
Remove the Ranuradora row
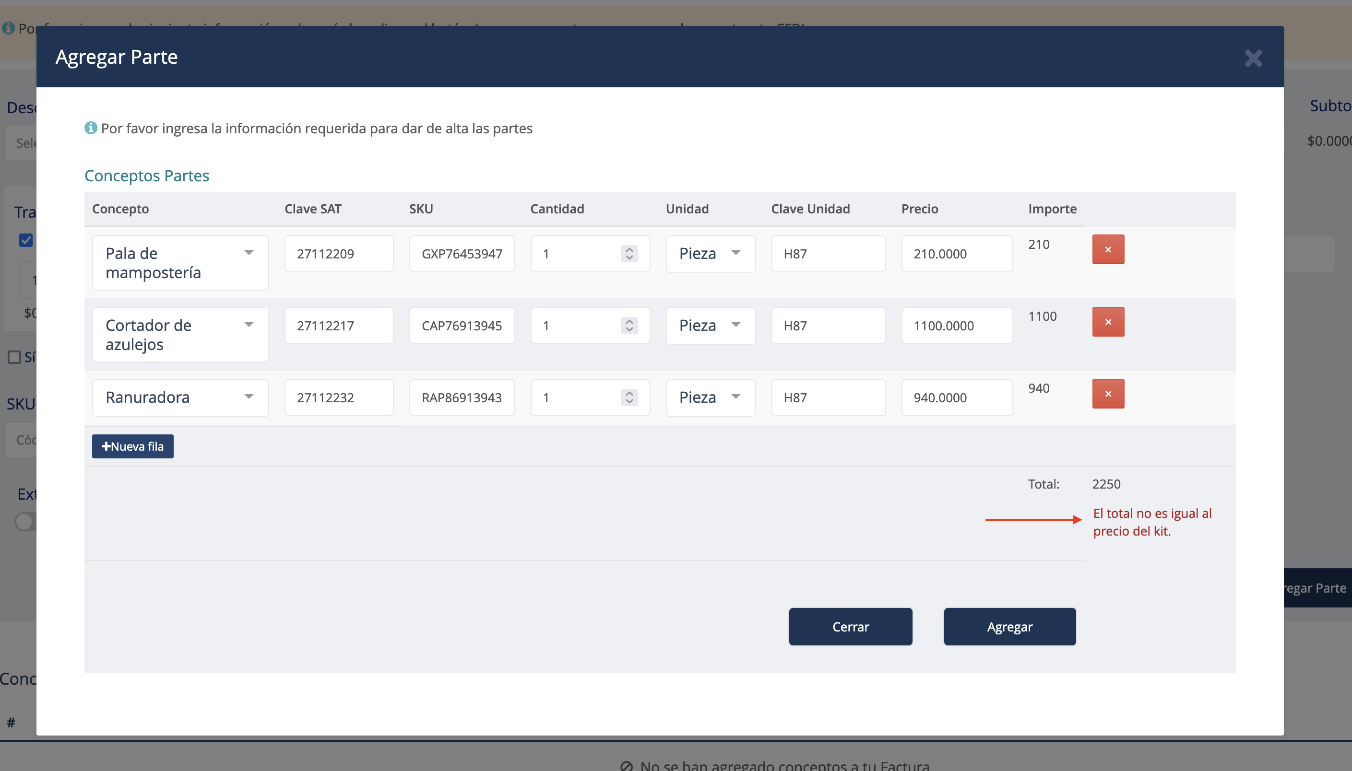[x=1108, y=394]
